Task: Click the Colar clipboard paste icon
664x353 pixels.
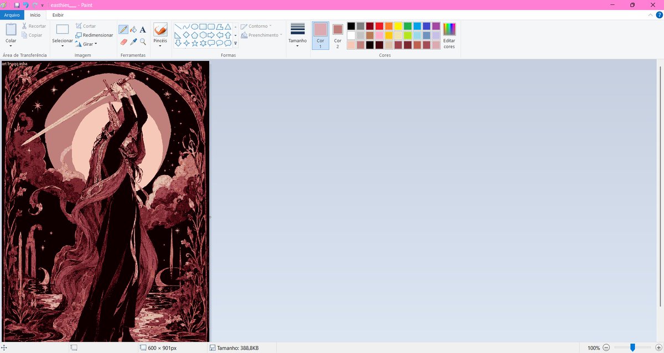Action: coord(11,30)
